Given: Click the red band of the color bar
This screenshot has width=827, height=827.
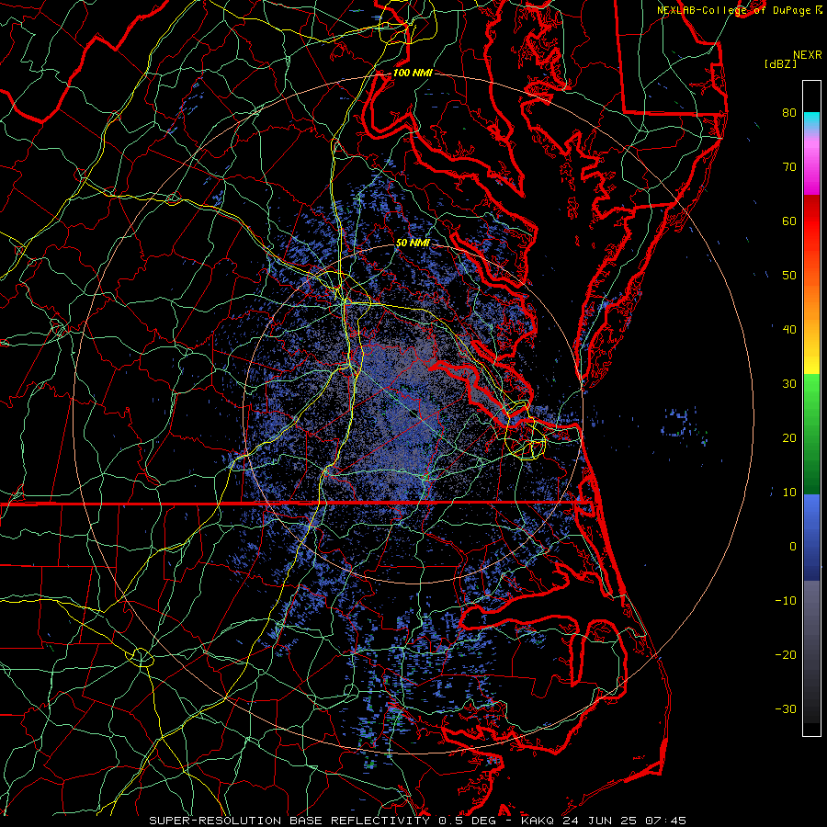Looking at the screenshot, I should point(811,221).
